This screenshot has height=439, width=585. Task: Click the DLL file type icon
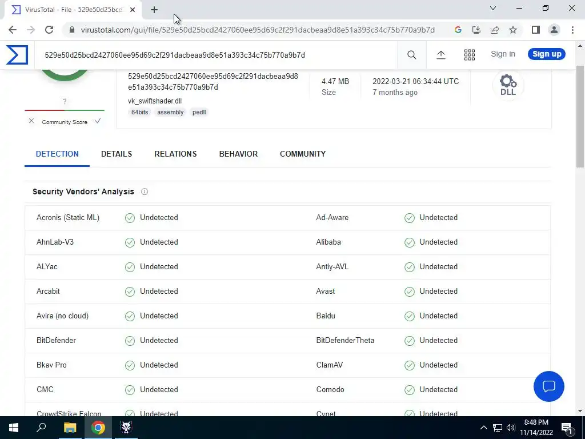tap(508, 85)
